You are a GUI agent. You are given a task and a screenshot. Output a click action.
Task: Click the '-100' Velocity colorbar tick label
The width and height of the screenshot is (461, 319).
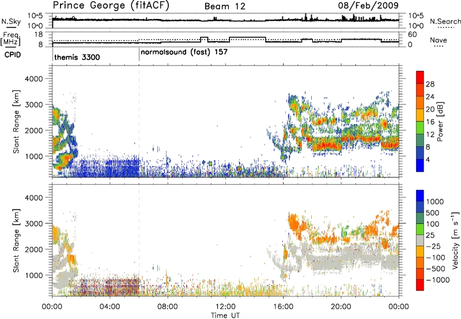(x=436, y=257)
